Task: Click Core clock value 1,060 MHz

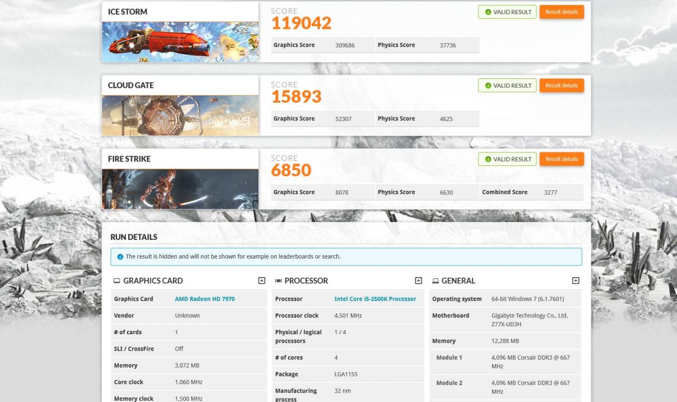Action: coord(188,382)
